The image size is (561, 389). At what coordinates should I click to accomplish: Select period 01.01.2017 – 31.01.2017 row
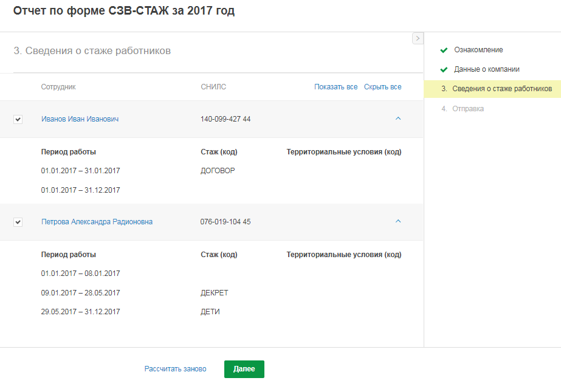[81, 171]
